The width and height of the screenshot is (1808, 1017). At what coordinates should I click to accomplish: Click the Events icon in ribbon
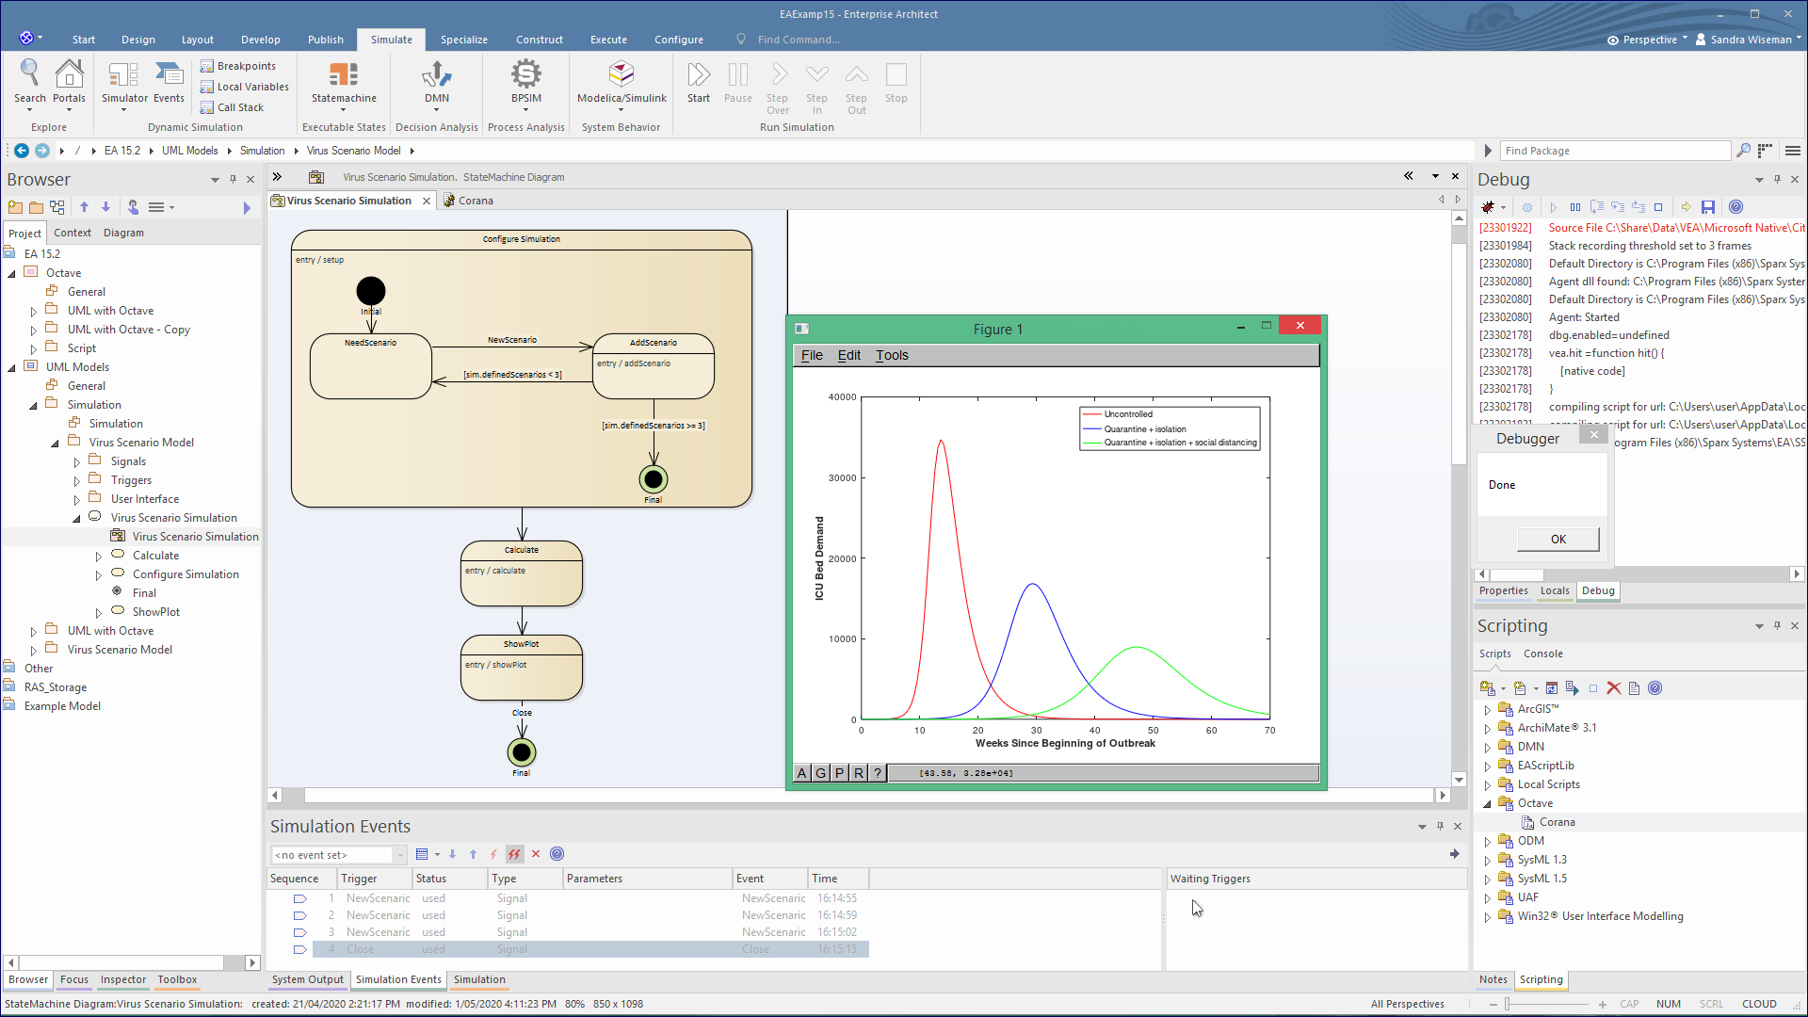click(x=169, y=75)
